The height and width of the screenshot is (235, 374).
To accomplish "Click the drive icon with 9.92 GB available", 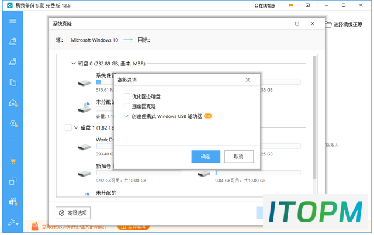I will tap(84, 174).
